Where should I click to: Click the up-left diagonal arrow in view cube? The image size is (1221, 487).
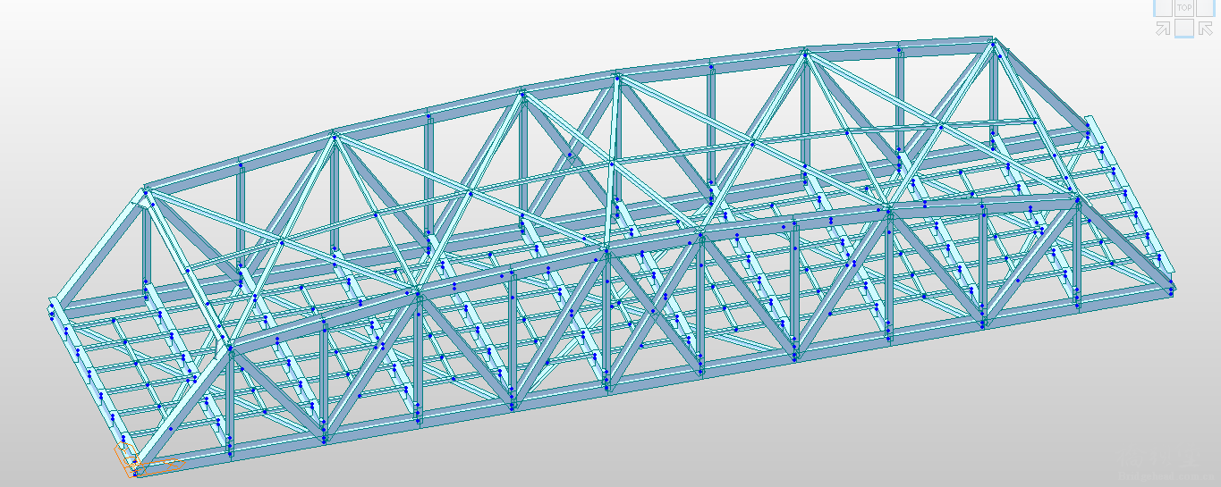(x=1206, y=29)
